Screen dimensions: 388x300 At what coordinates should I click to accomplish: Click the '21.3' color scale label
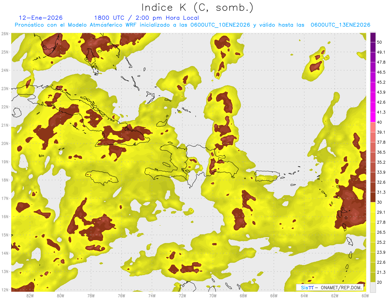tap(382, 272)
